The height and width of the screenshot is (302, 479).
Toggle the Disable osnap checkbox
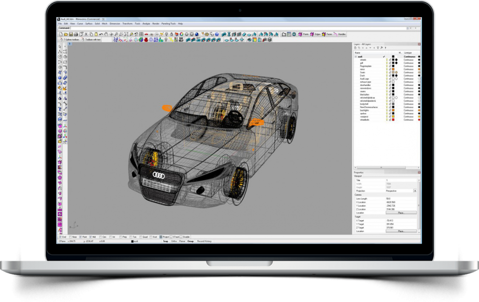(181, 237)
